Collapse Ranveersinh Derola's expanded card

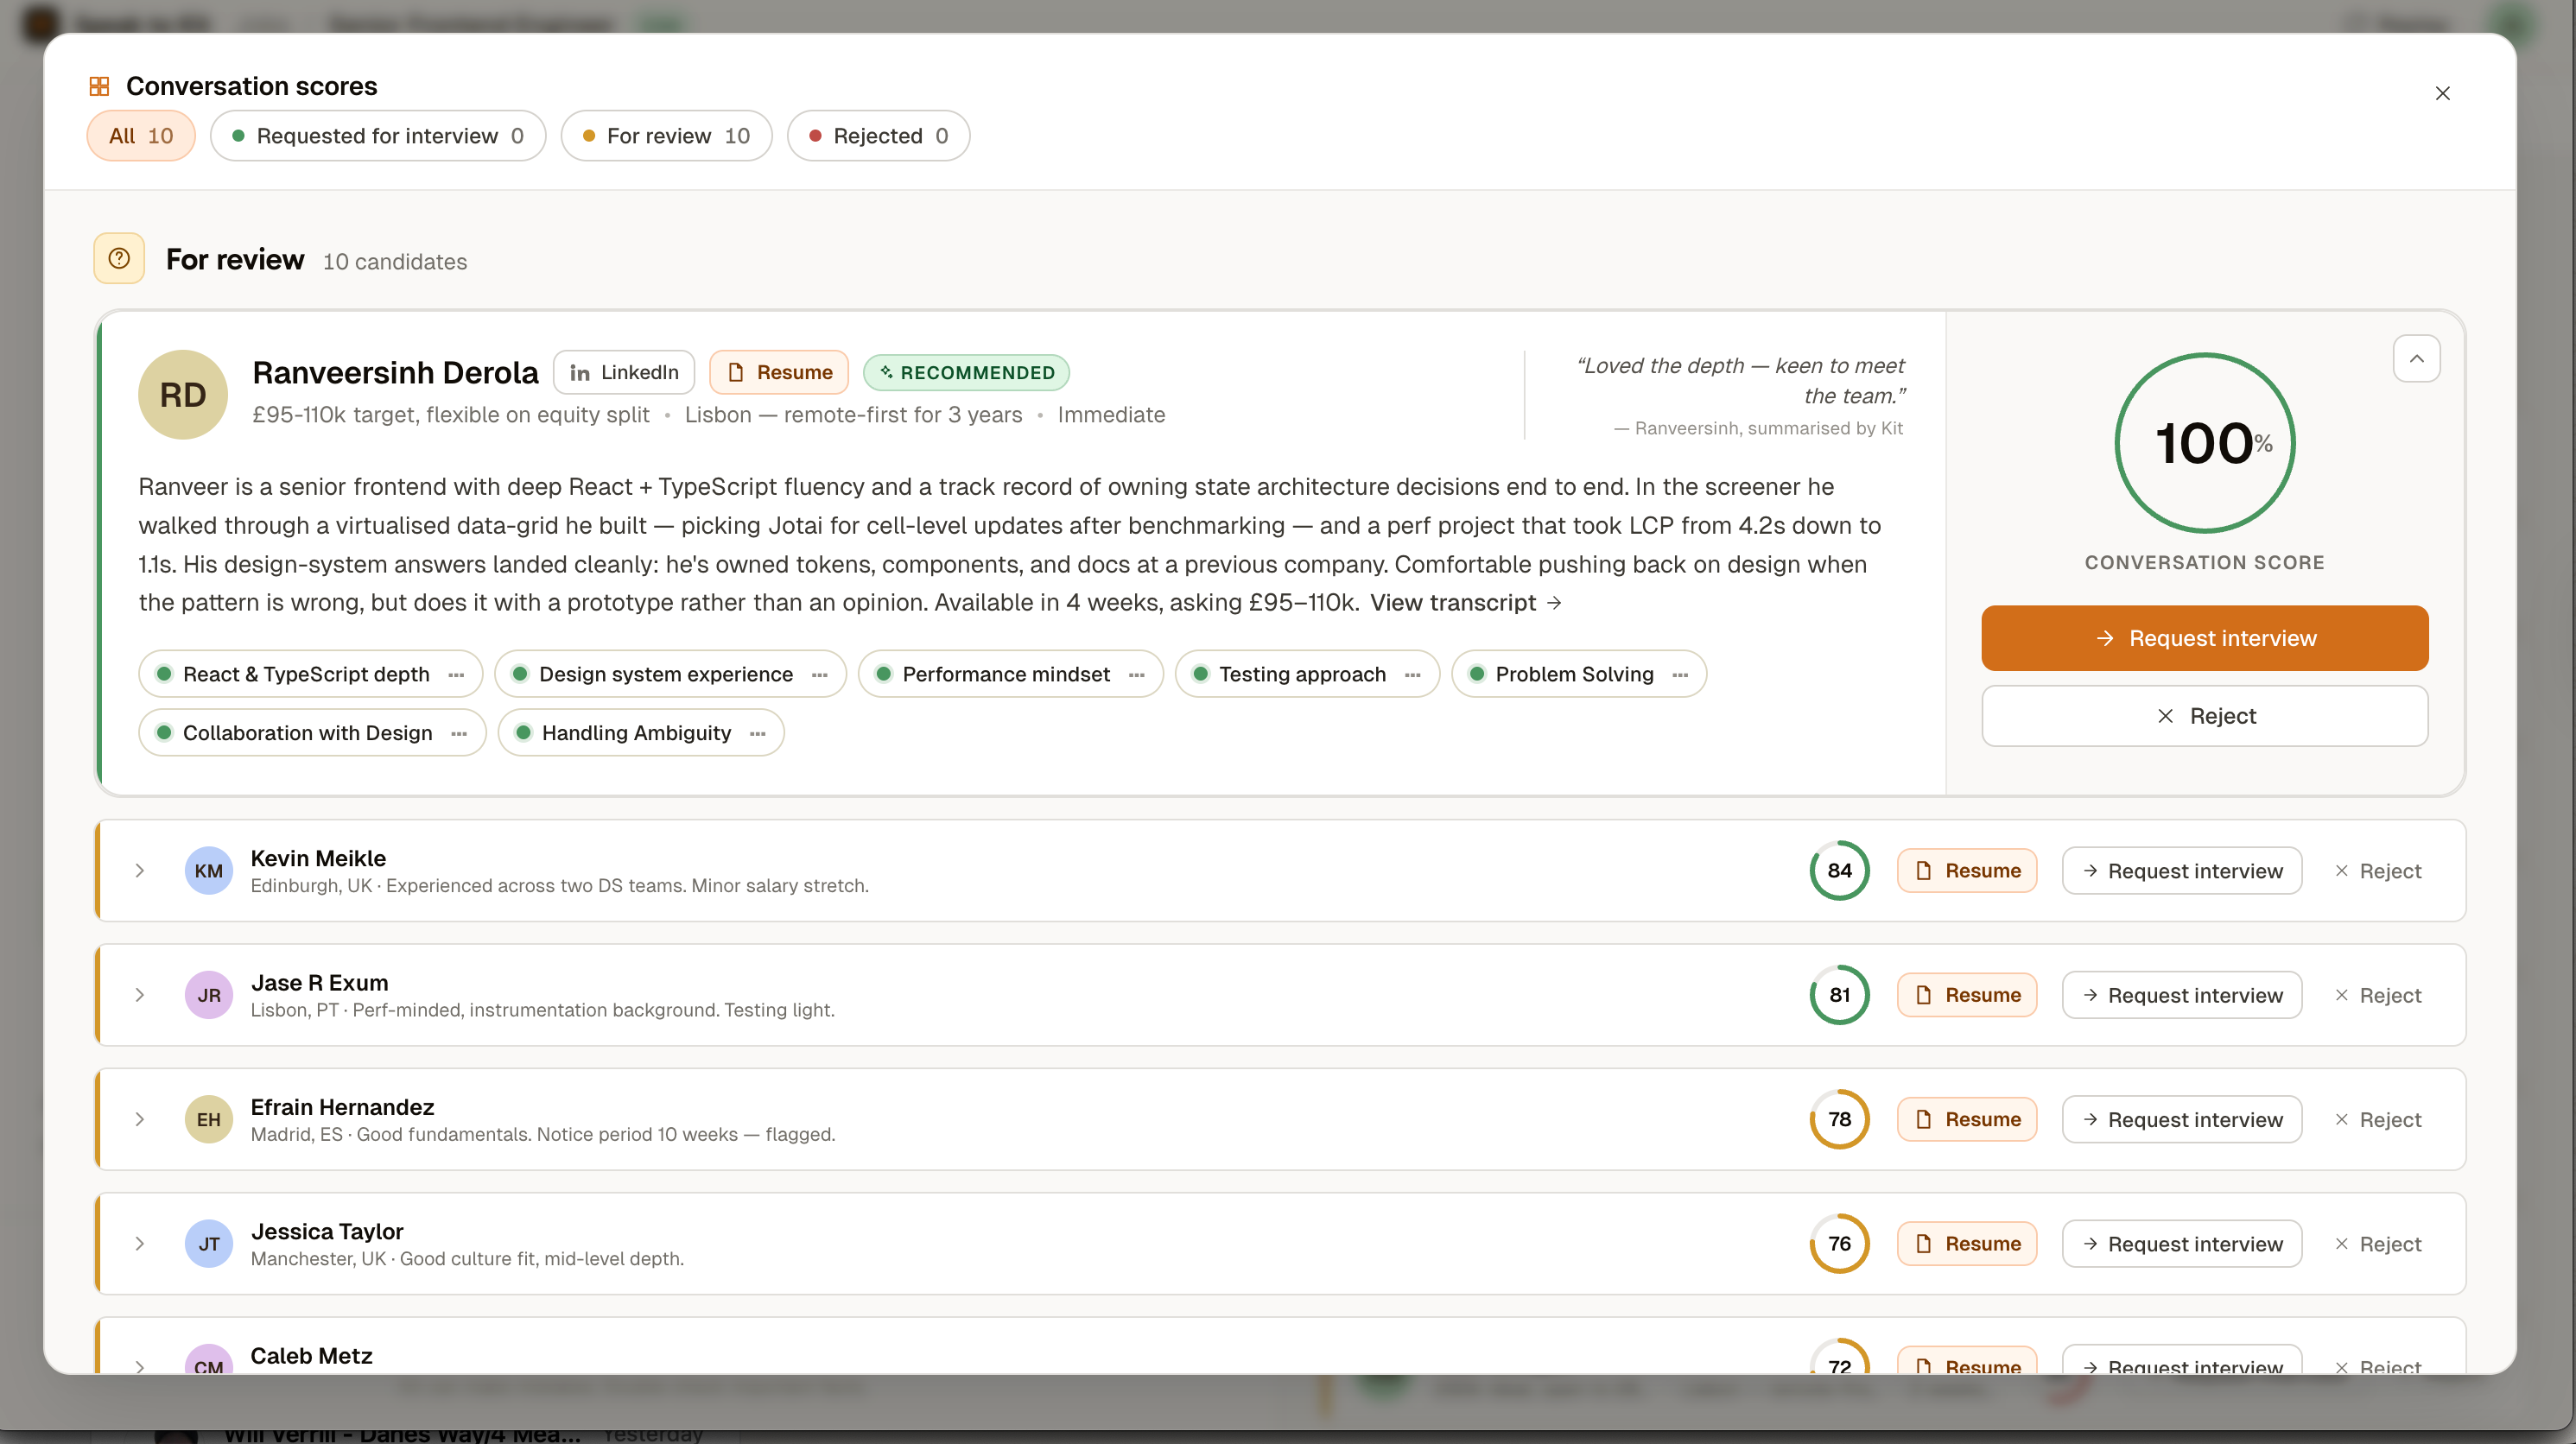point(2416,358)
